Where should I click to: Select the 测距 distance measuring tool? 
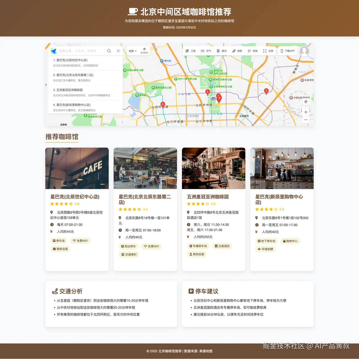237,51
